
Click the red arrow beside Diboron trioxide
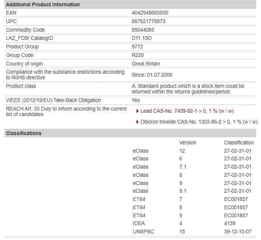pos(137,122)
